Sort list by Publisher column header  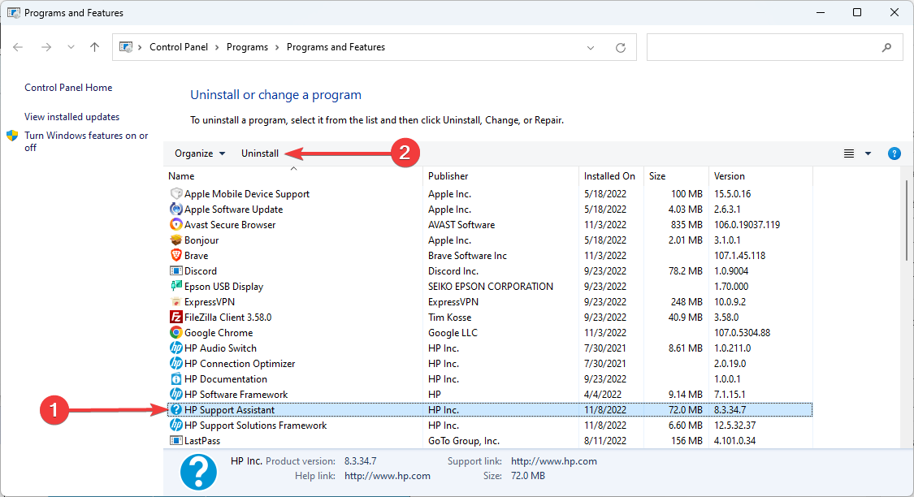click(448, 176)
